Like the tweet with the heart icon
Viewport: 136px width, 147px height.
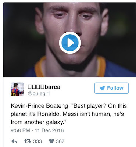click(51, 141)
